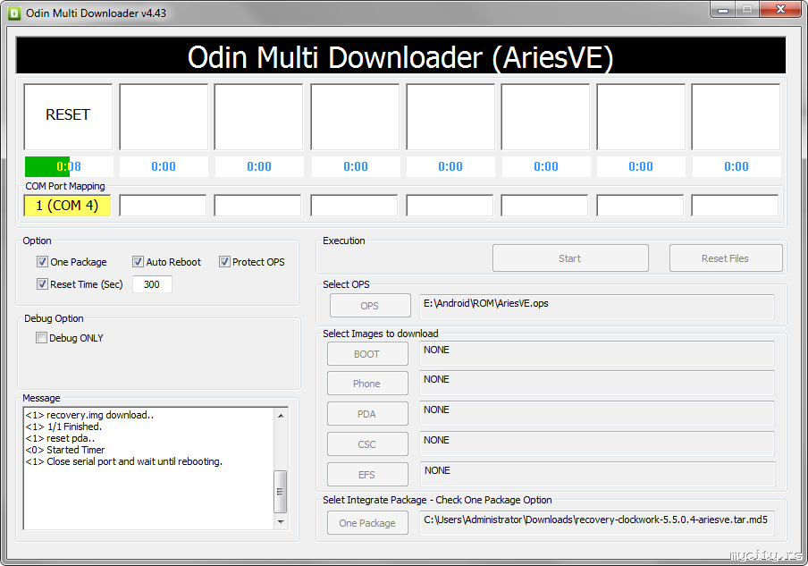Click the OPS path field with AriesVE.ops
Screen dimensions: 808x566
[x=597, y=306]
